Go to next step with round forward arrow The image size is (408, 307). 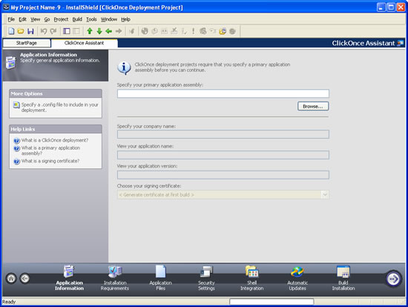(x=393, y=279)
